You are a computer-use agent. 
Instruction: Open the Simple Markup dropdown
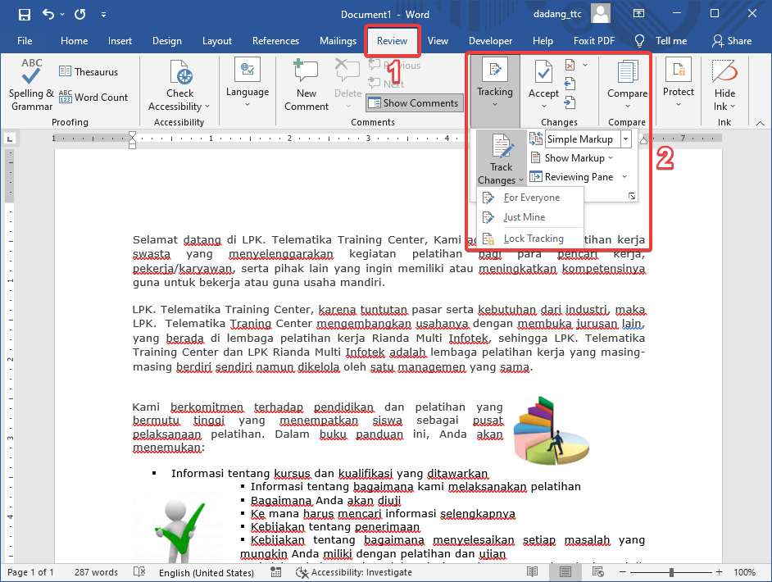[x=625, y=139]
